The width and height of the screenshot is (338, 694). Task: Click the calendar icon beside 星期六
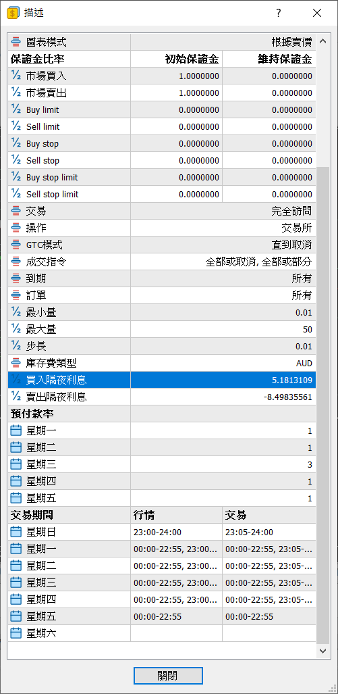pyautogui.click(x=16, y=633)
